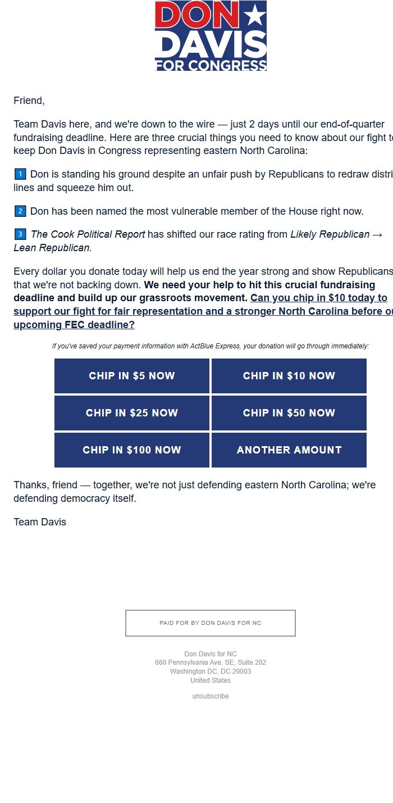Screen dimensions: 393x803
Task: Click the blue numbered icon 1
Action: 20,174
